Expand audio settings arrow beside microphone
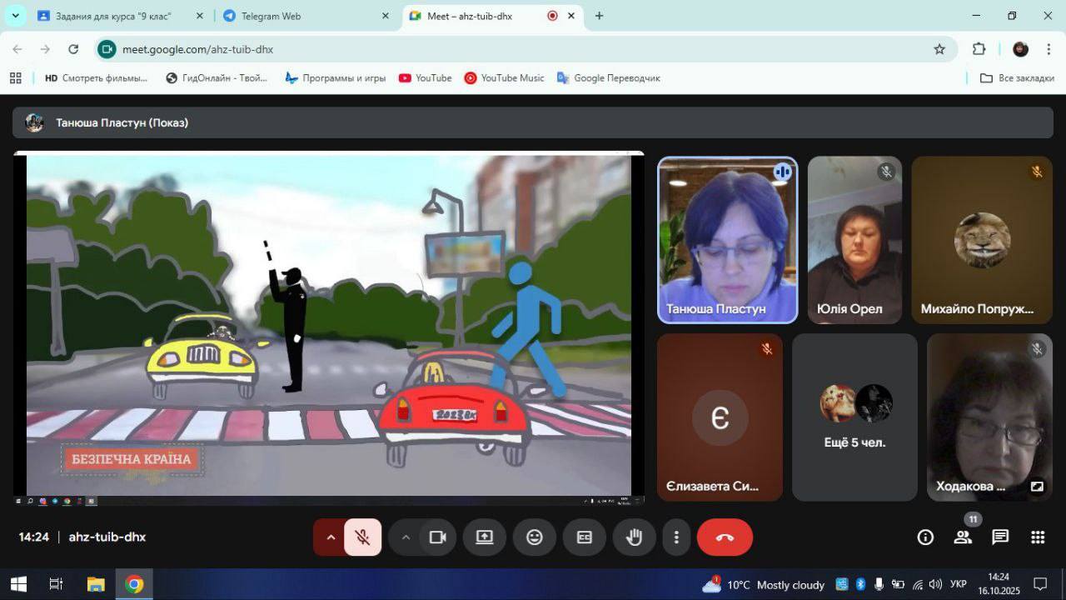1066x600 pixels. [331, 537]
